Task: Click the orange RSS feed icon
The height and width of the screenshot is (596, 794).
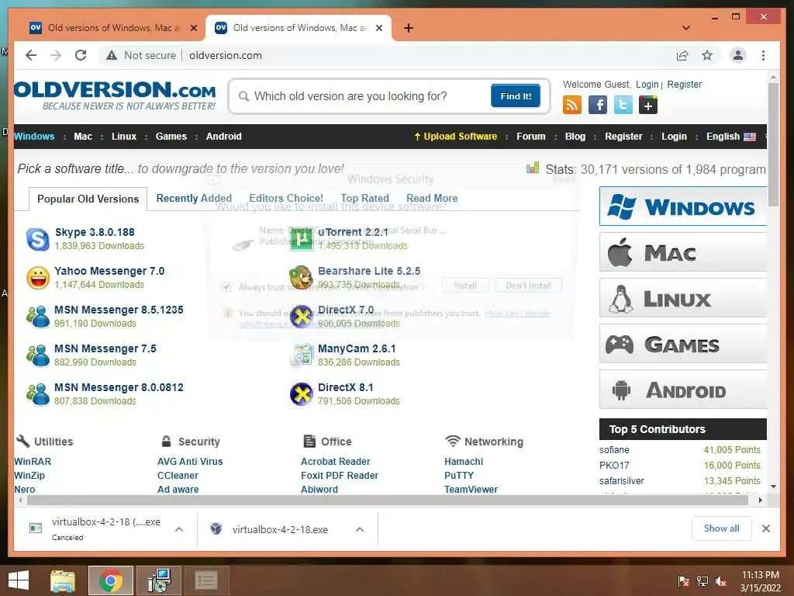Action: click(x=572, y=105)
